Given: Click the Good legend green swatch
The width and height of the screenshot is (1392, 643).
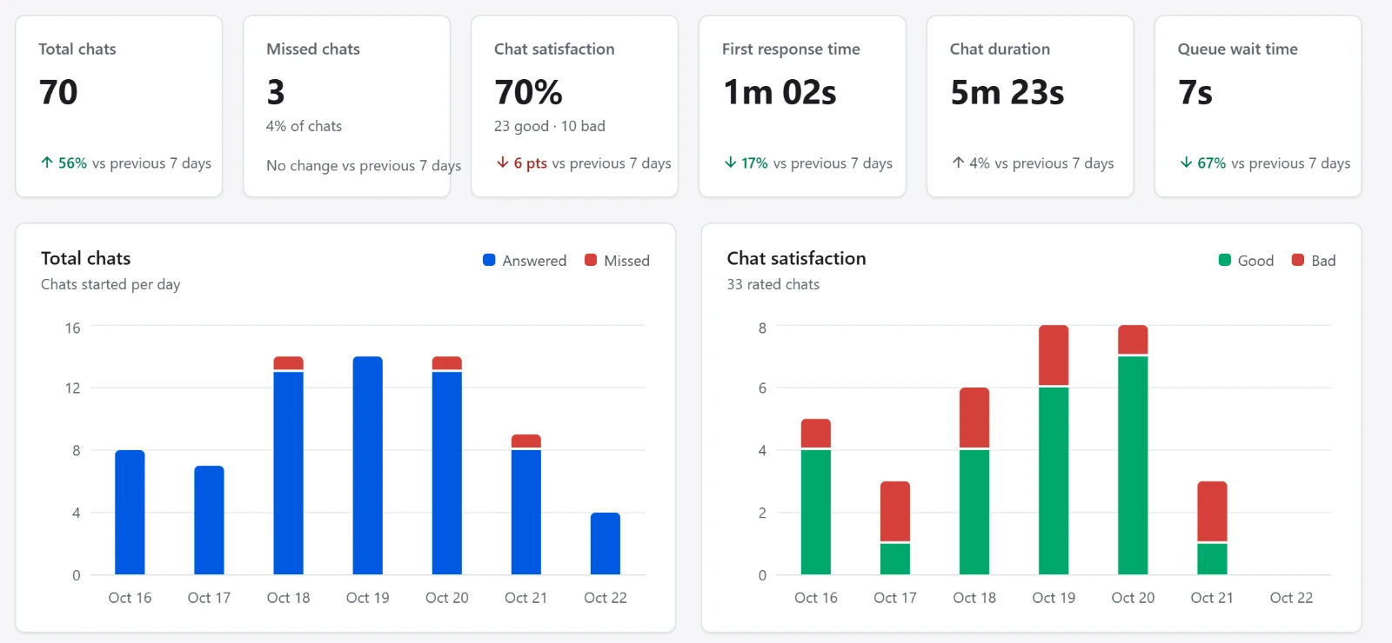Looking at the screenshot, I should (x=1225, y=260).
